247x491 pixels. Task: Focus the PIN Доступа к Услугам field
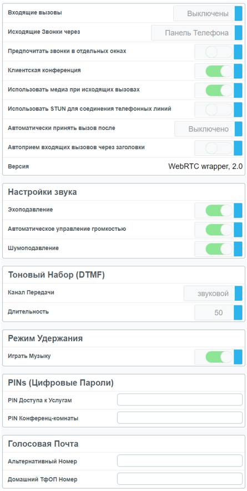[180, 400]
